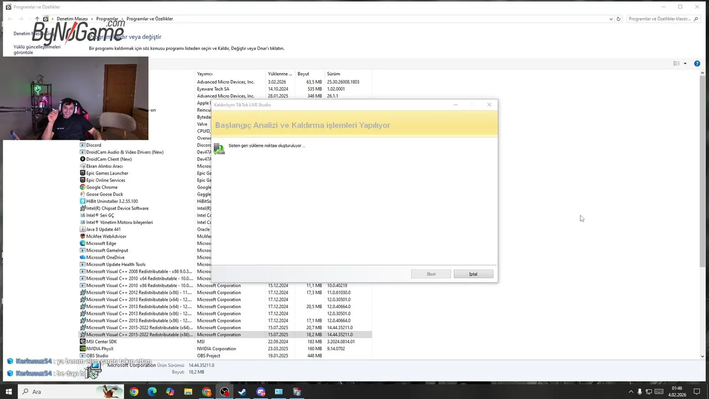Expand hidden system tray icons chevron
709x399 pixels.
[x=630, y=392]
